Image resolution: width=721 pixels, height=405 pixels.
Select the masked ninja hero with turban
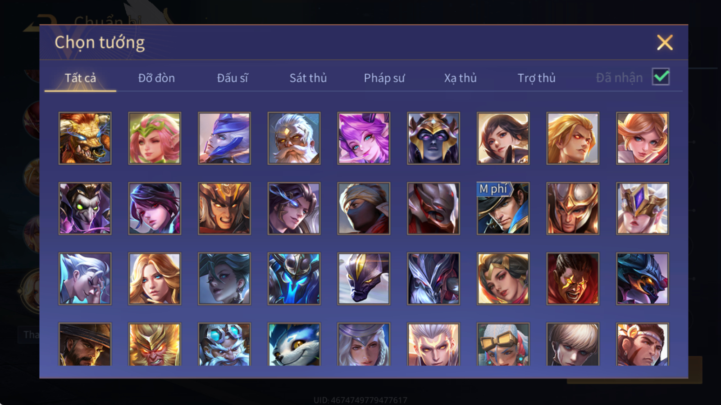[364, 208]
